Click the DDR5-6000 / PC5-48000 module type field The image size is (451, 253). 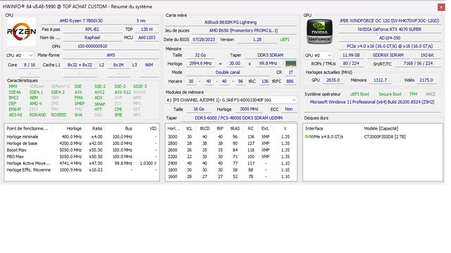(238, 118)
